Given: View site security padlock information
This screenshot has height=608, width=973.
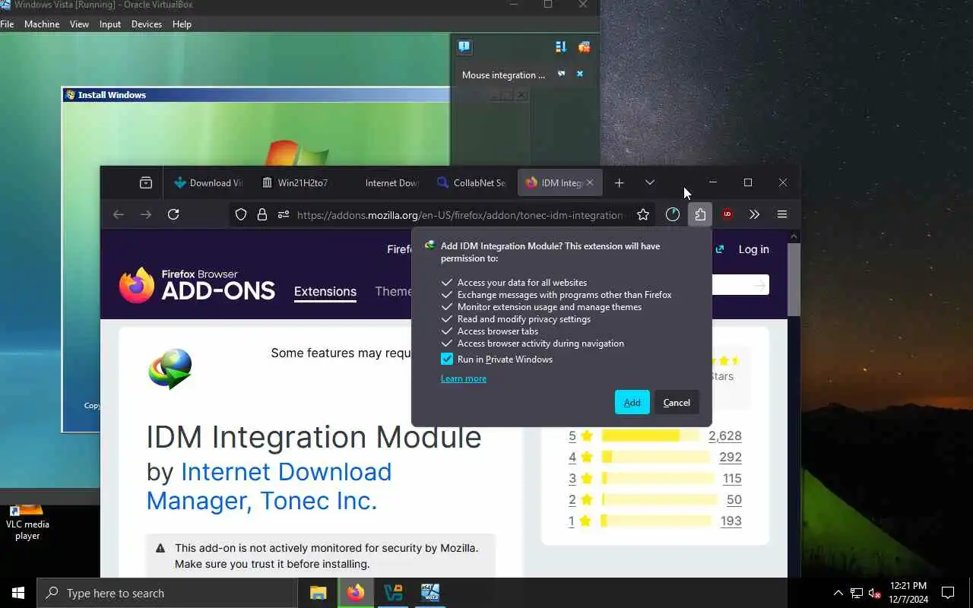Looking at the screenshot, I should [262, 215].
